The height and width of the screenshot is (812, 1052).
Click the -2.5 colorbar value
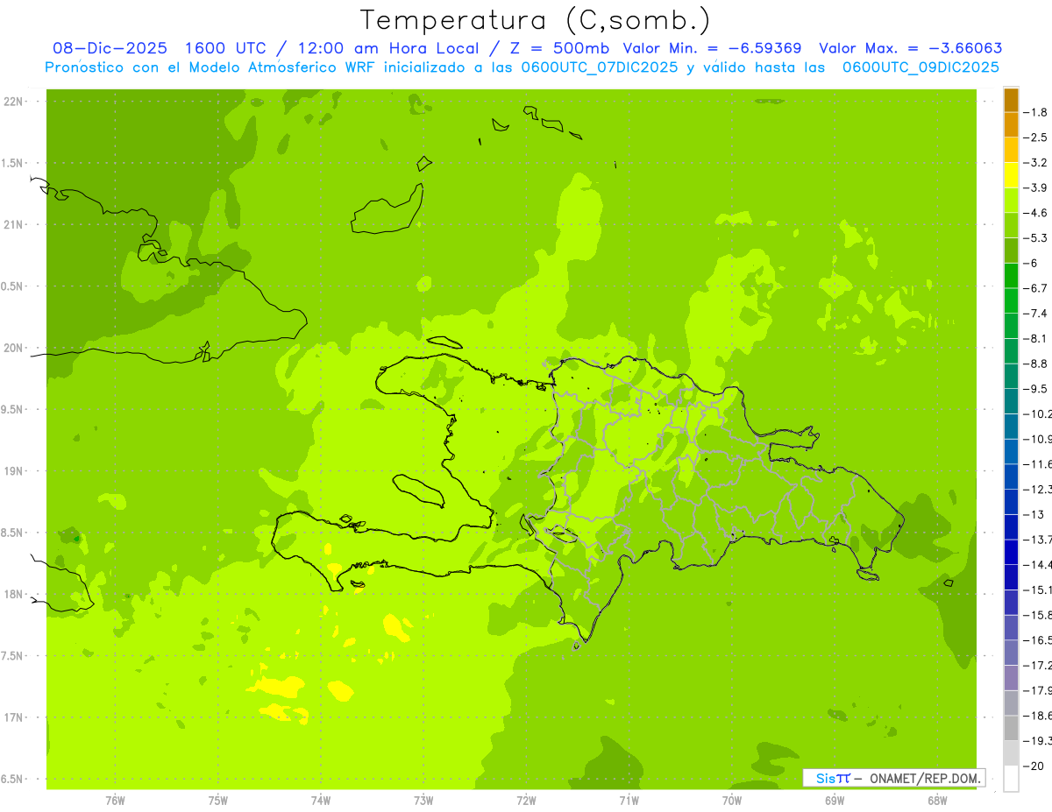tap(1035, 138)
